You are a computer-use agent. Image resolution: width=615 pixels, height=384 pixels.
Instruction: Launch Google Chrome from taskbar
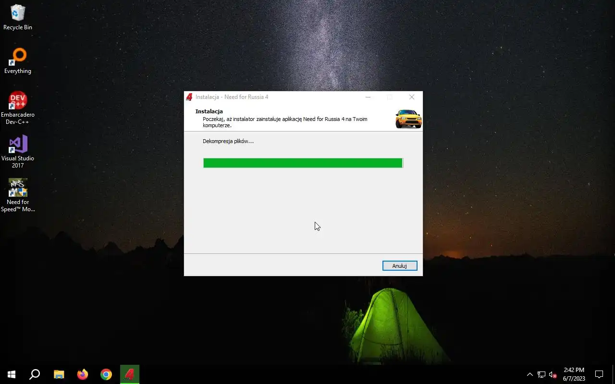106,374
